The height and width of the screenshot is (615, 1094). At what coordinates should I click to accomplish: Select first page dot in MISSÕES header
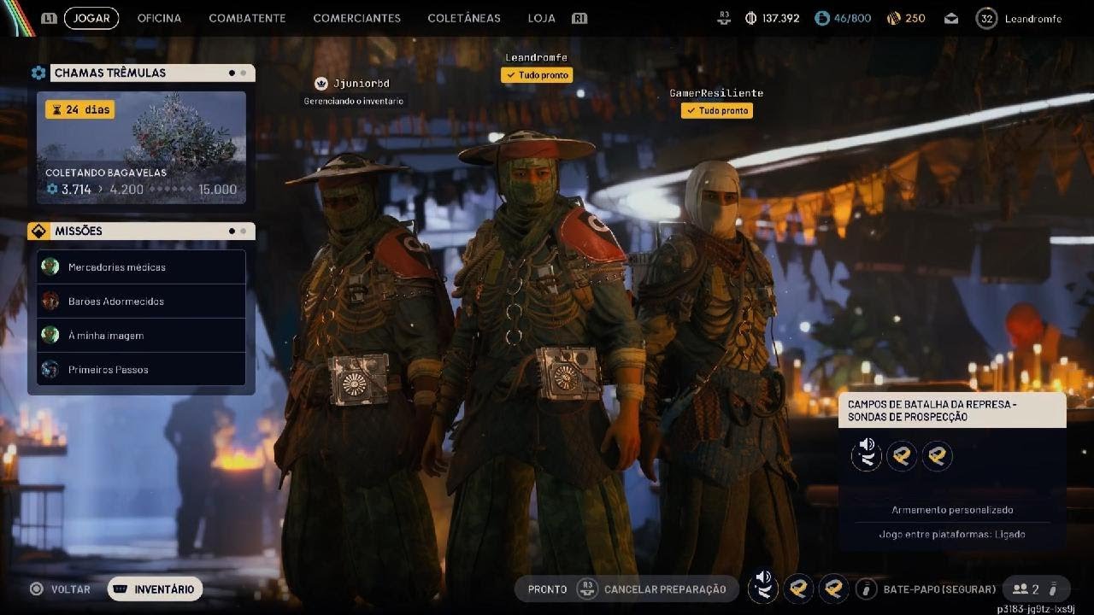(x=232, y=231)
